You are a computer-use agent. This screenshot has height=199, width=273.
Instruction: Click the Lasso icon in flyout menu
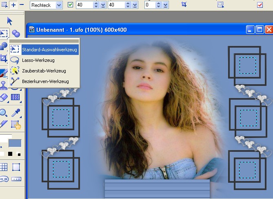coord(15,60)
